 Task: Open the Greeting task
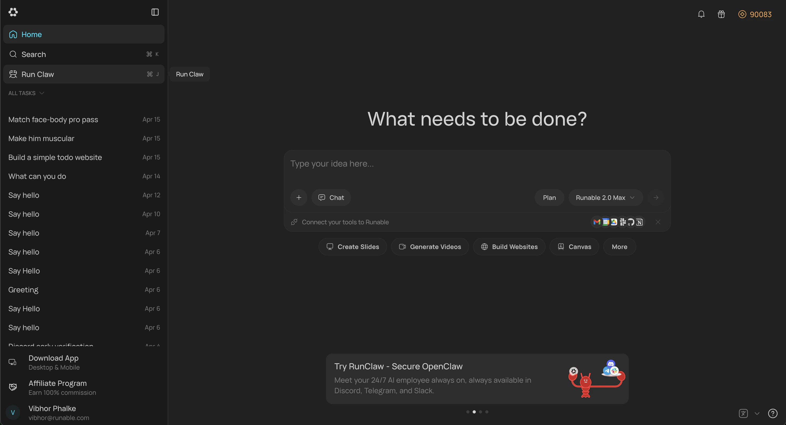[84, 290]
